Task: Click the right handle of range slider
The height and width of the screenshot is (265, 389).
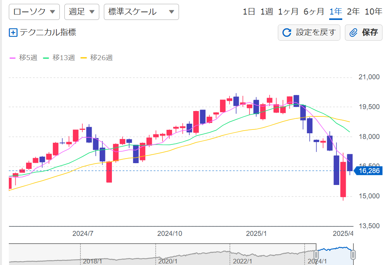Action: click(353, 255)
